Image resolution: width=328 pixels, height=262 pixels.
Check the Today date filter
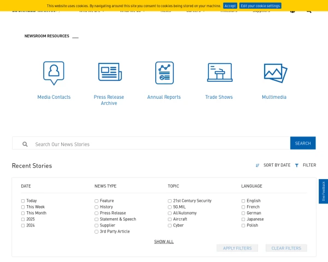tap(23, 201)
